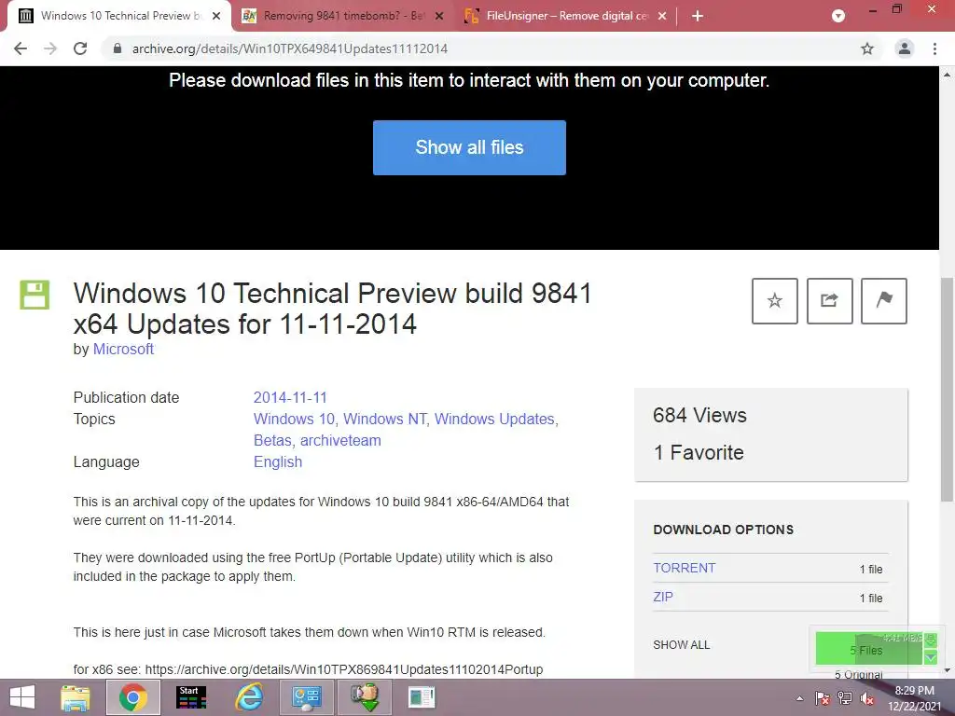955x716 pixels.
Task: Open the download manager taskbar icon
Action: point(364,697)
